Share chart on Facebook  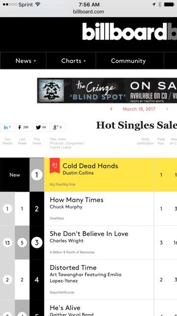pyautogui.click(x=23, y=127)
